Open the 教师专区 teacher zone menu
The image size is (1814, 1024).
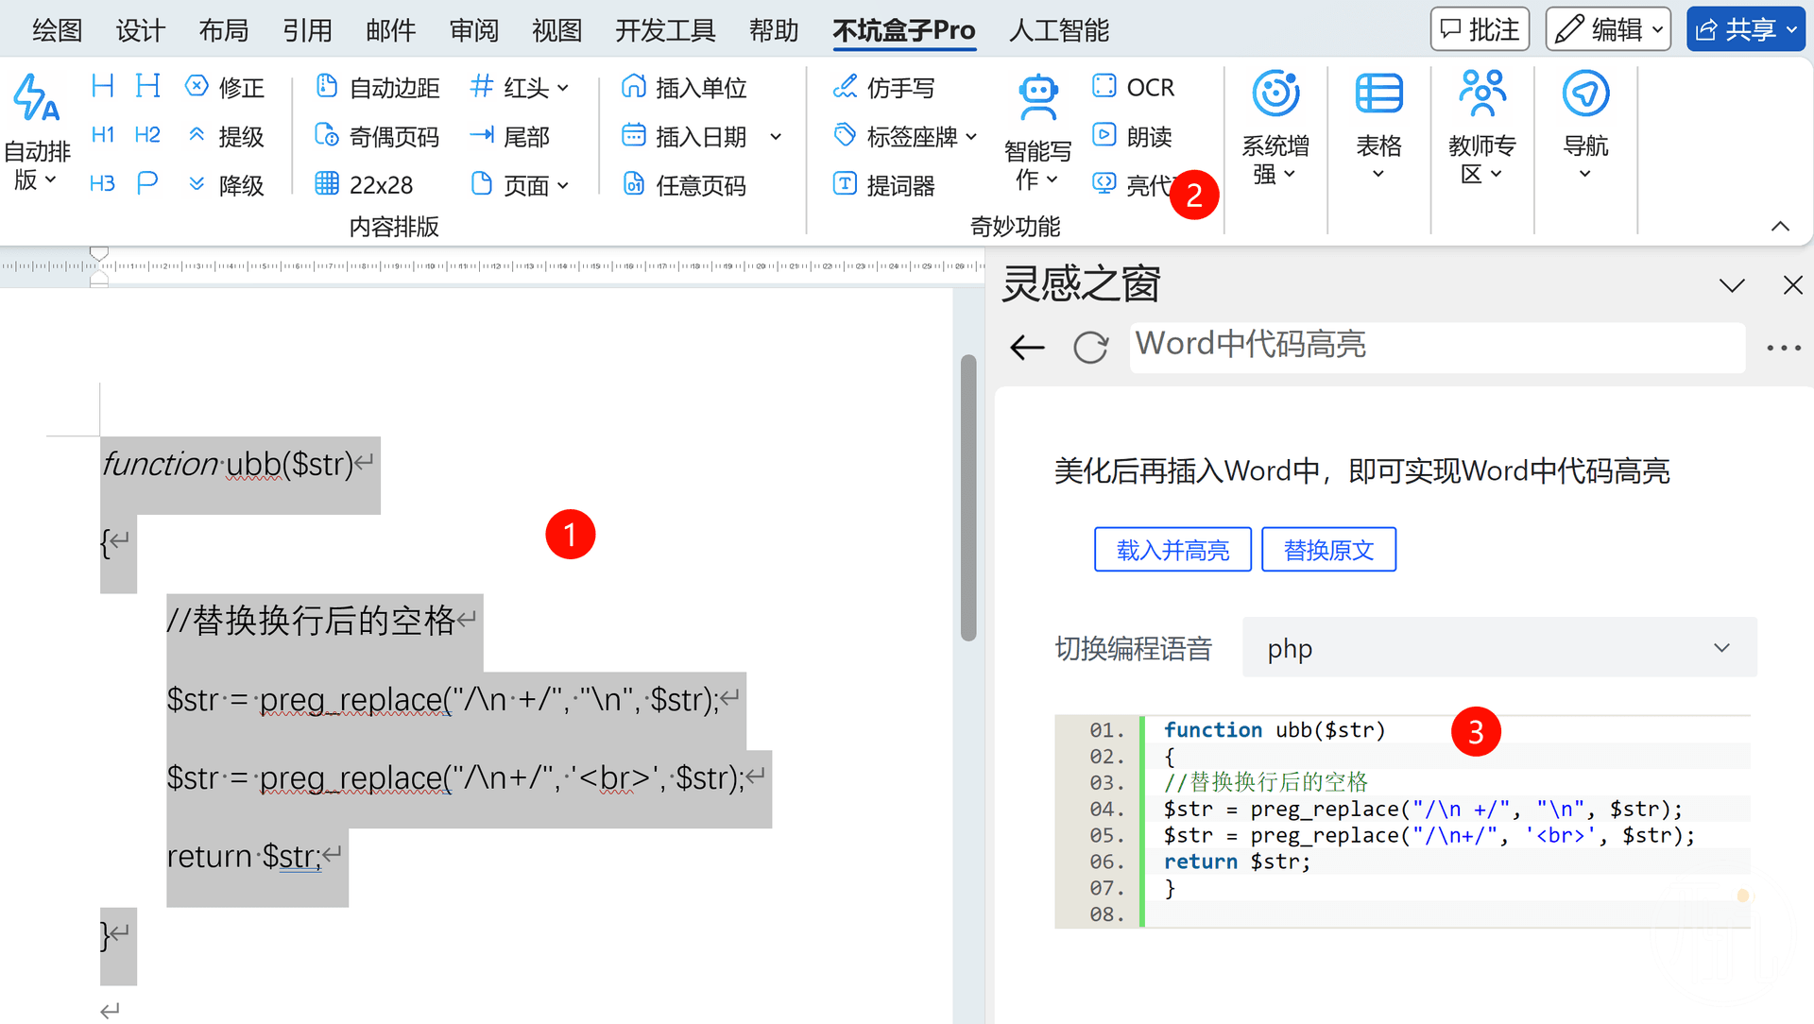pyautogui.click(x=1481, y=128)
